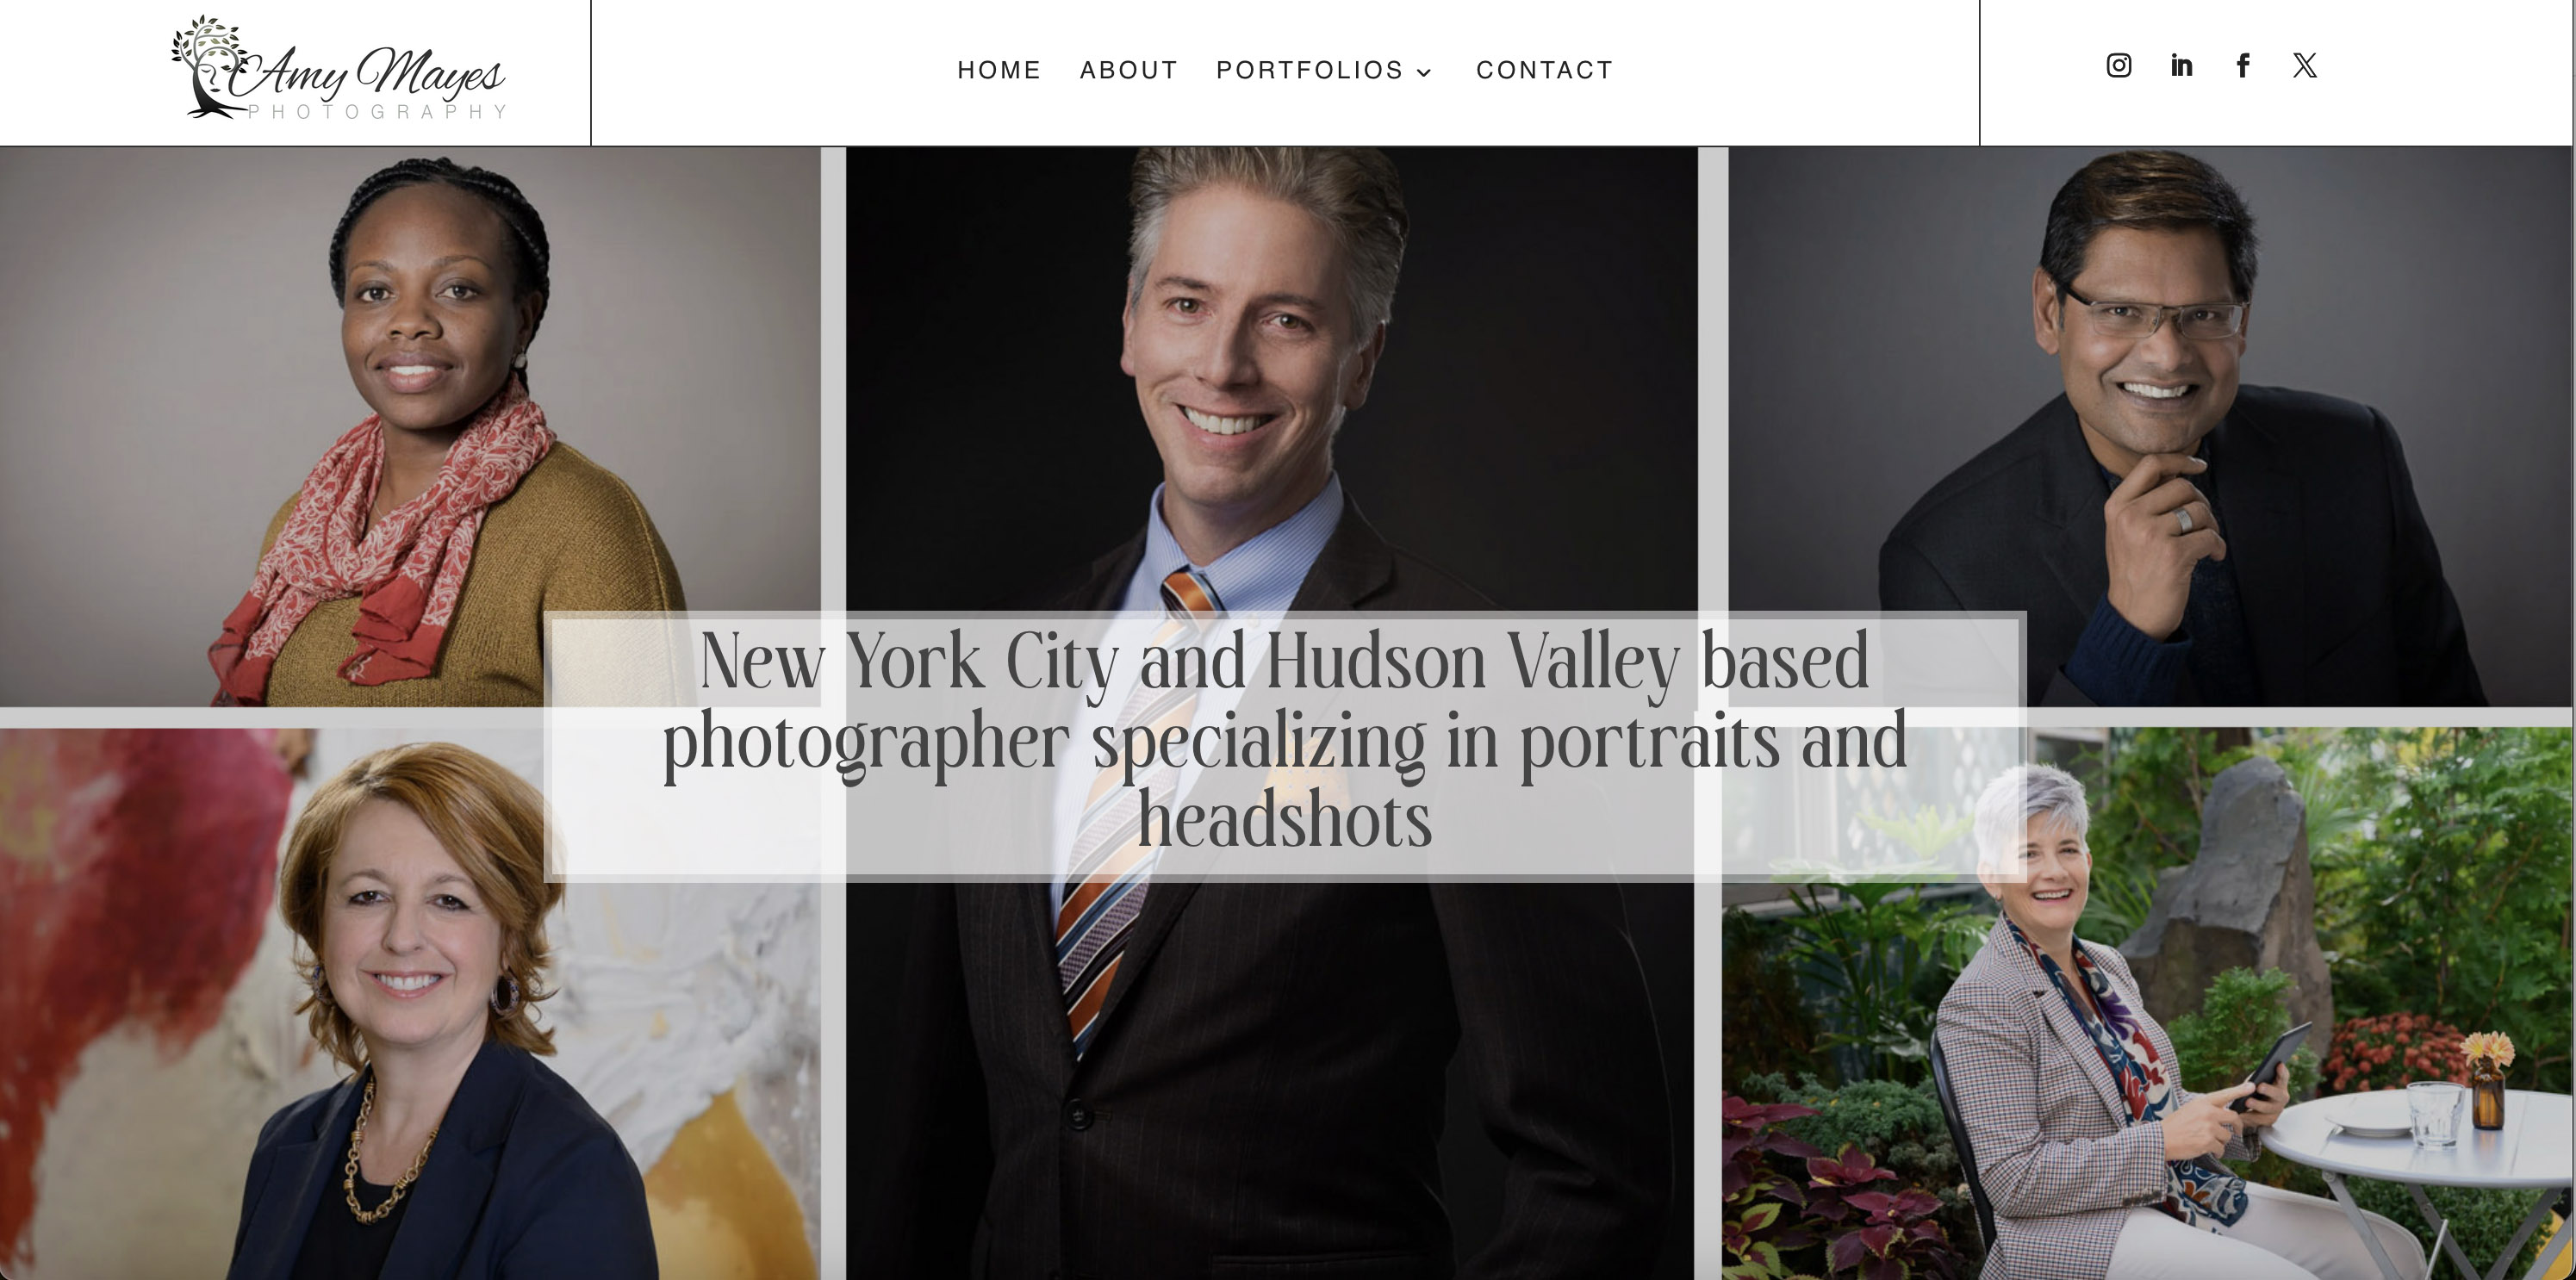Visit the Facebook page icon

(x=2243, y=66)
